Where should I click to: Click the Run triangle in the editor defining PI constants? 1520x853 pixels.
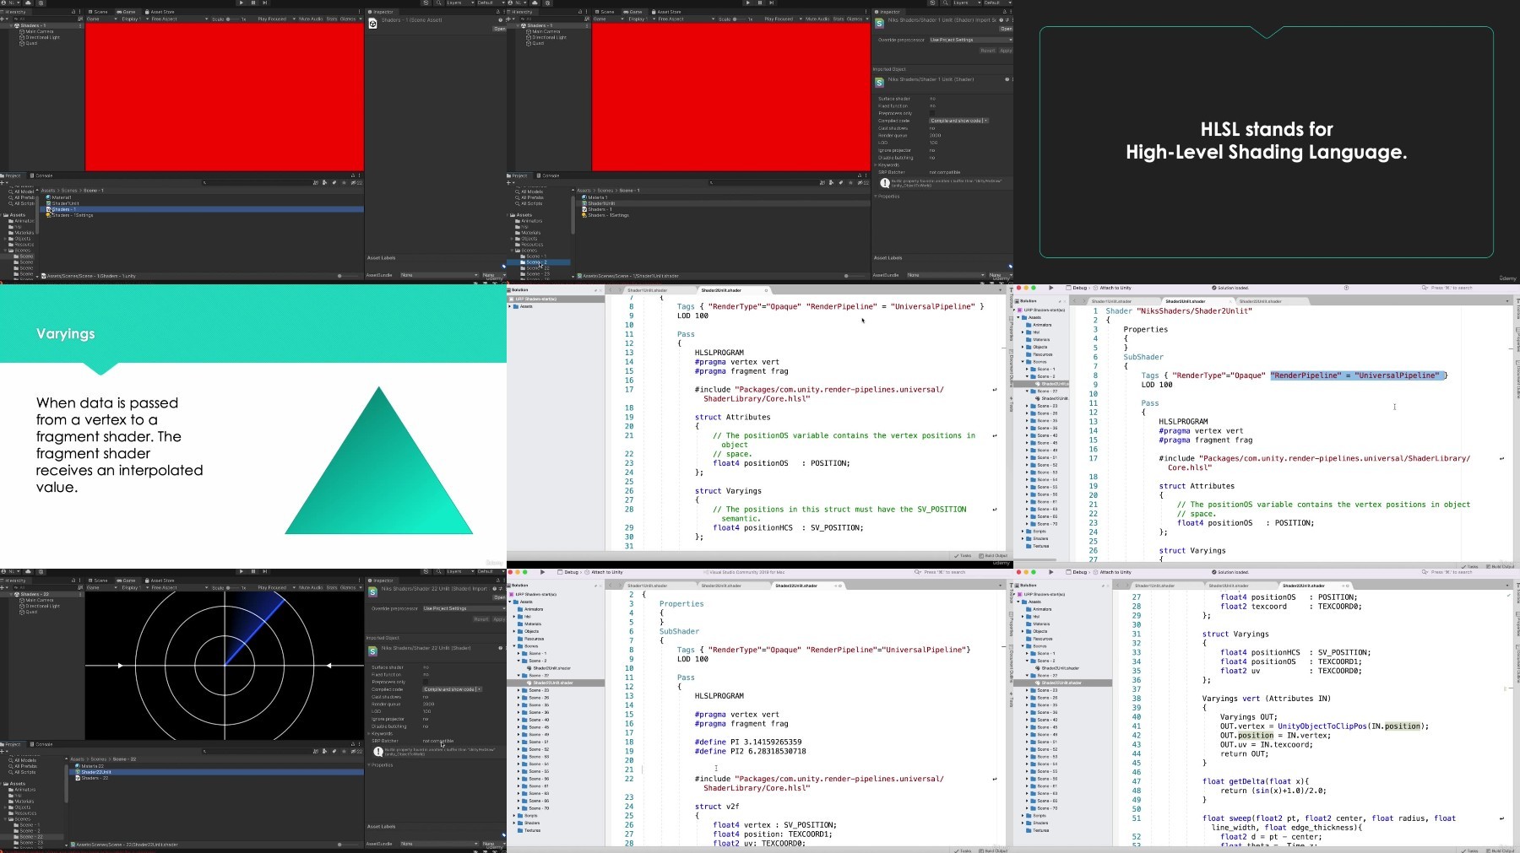point(543,572)
